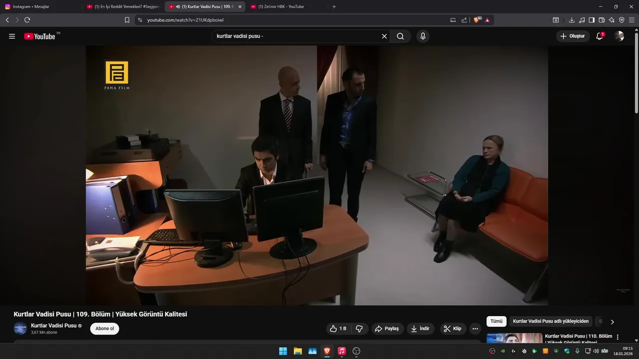Image resolution: width=639 pixels, height=359 pixels.
Task: Open Leo AI sparkle icon
Action: point(612,20)
